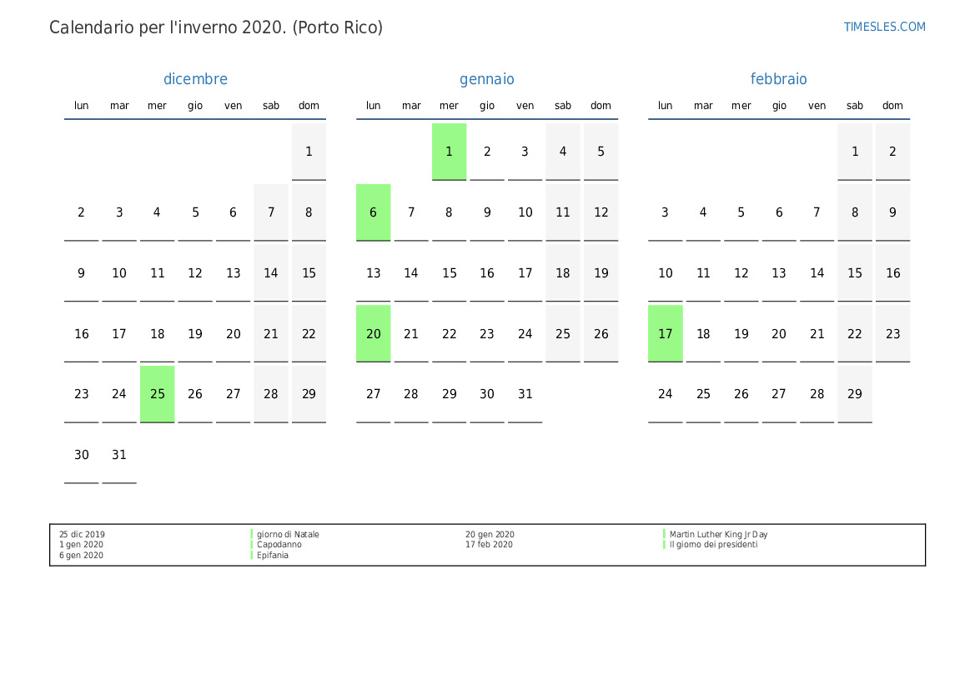Click the '6 gen 2020' legend date
975x689 pixels.
coord(81,555)
